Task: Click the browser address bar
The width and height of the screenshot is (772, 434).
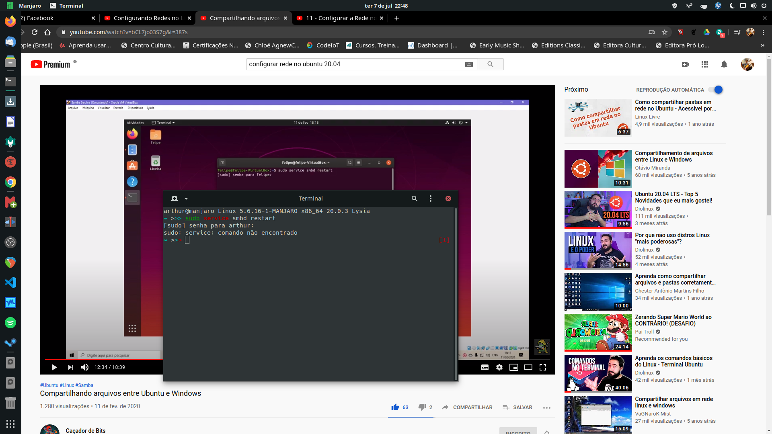Action: pos(354,32)
